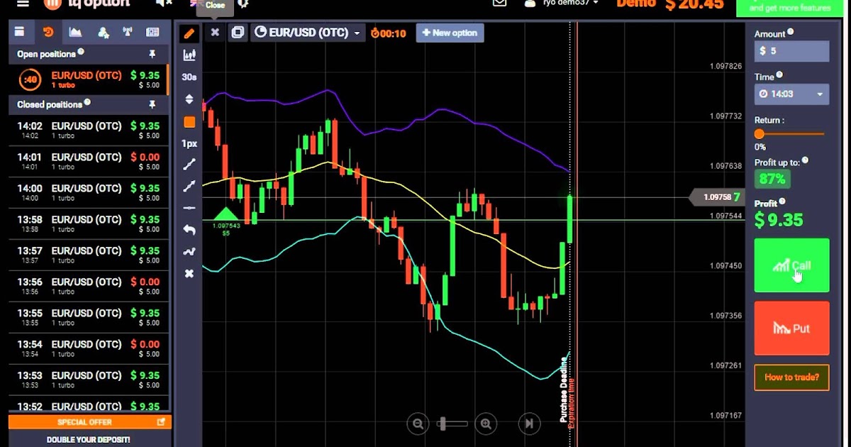Open the market analysis chart tab
Image resolution: width=851 pixels, height=447 pixels.
coord(75,32)
